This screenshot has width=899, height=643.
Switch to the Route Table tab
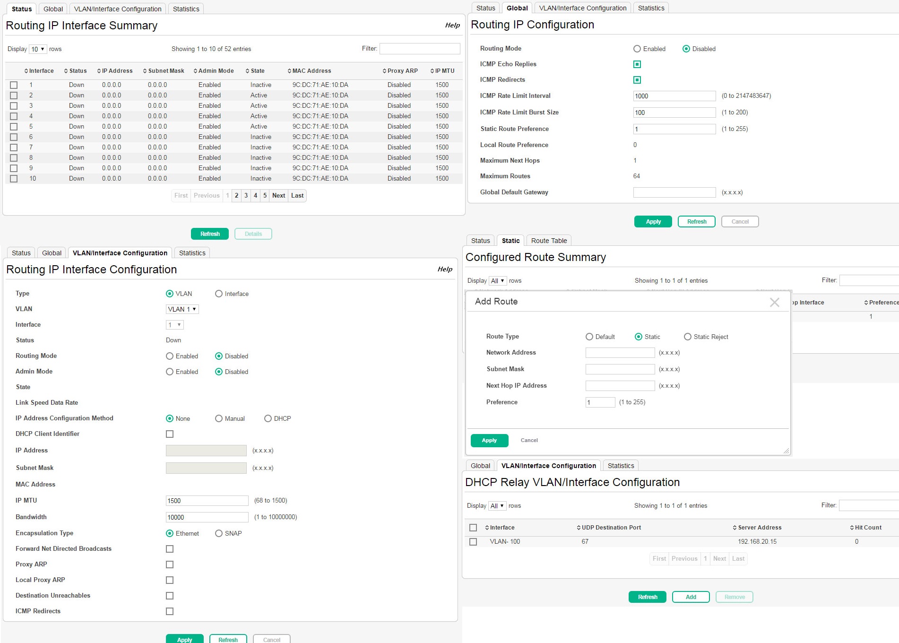(x=549, y=241)
